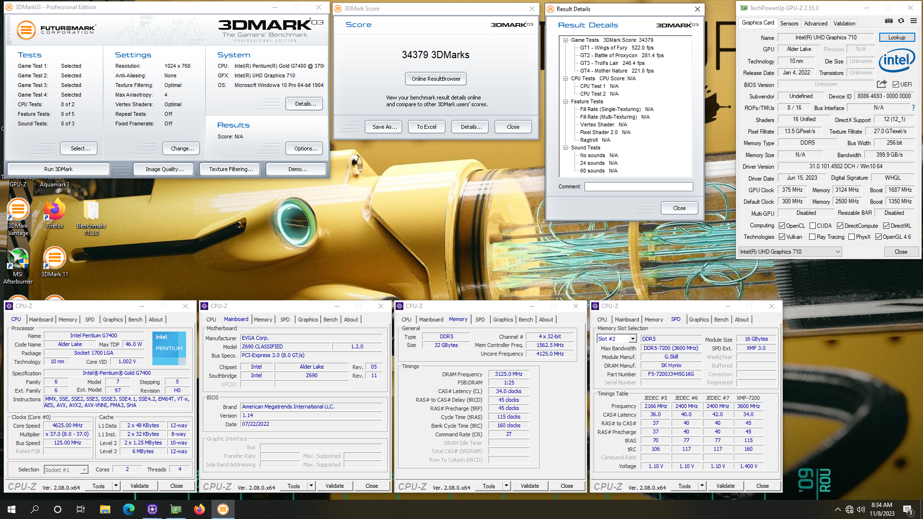Click the taskbar clock showing 8:34 AM

pos(882,509)
